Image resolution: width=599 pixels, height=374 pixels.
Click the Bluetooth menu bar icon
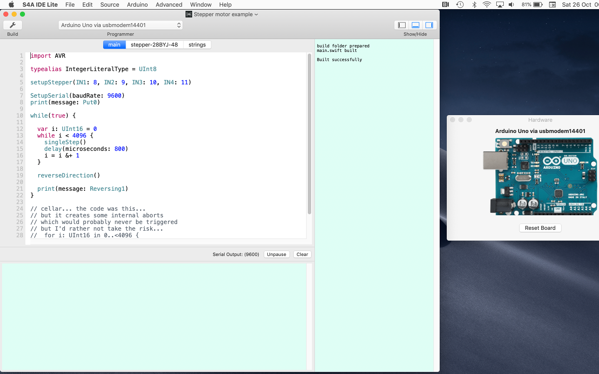tap(474, 5)
